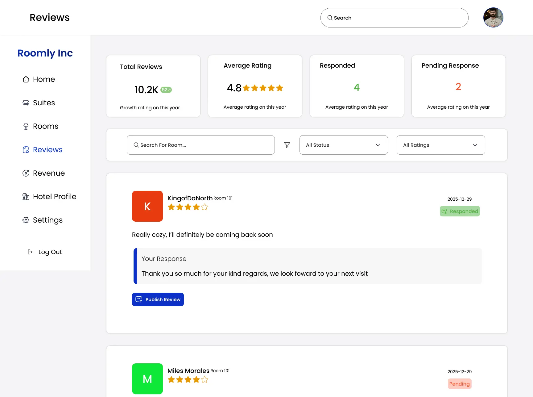
Task: Click the Revenue dollar icon
Action: 26,173
